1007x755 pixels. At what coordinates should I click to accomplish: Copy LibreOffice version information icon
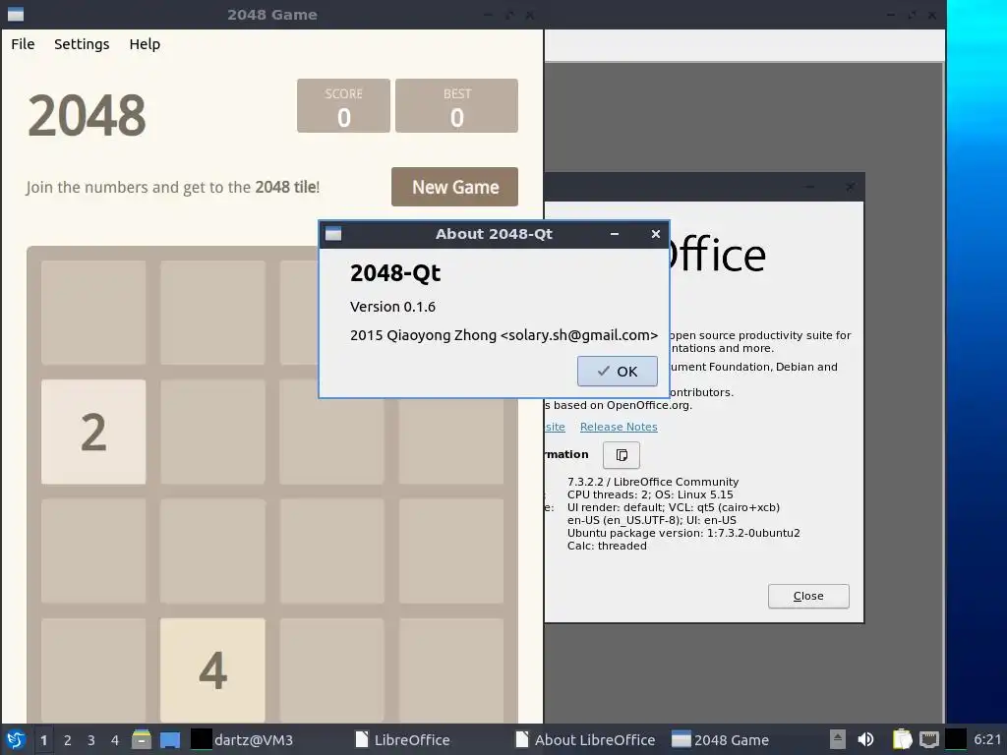click(622, 455)
